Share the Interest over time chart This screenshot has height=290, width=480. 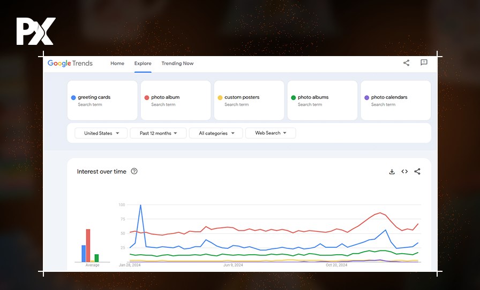tap(417, 171)
